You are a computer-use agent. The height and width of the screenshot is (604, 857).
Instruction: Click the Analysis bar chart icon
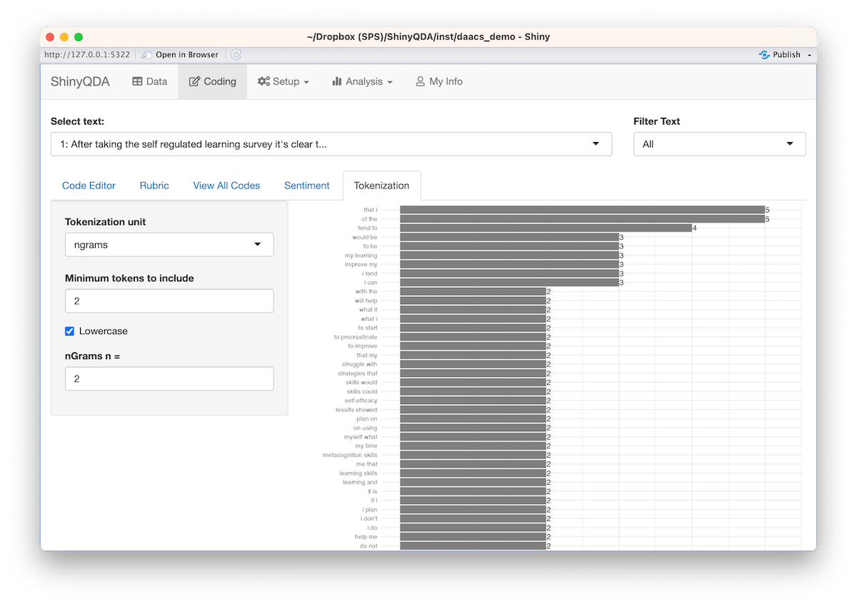click(337, 81)
